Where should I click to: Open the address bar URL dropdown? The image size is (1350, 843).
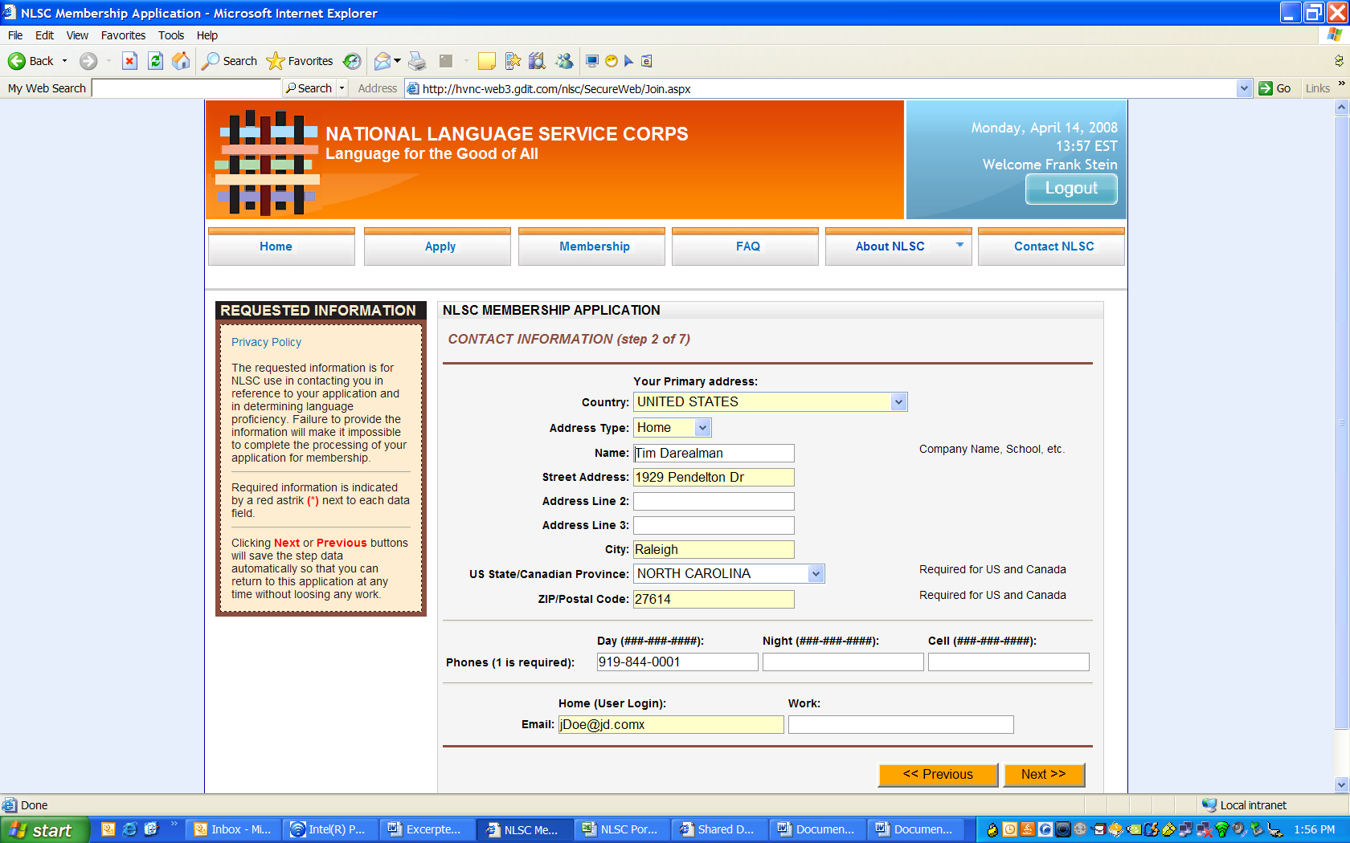[x=1244, y=88]
